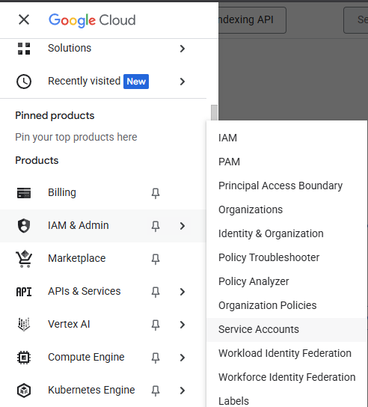The height and width of the screenshot is (407, 368).
Task: Click the navigation menu scrollbar thumb
Action: click(x=214, y=112)
